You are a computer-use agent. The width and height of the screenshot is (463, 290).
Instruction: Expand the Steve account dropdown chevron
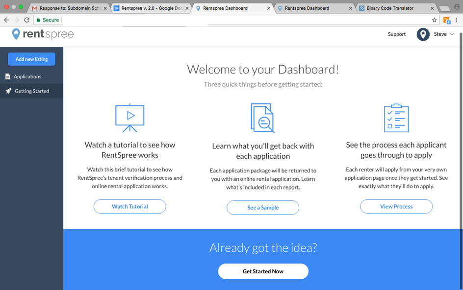click(x=452, y=34)
